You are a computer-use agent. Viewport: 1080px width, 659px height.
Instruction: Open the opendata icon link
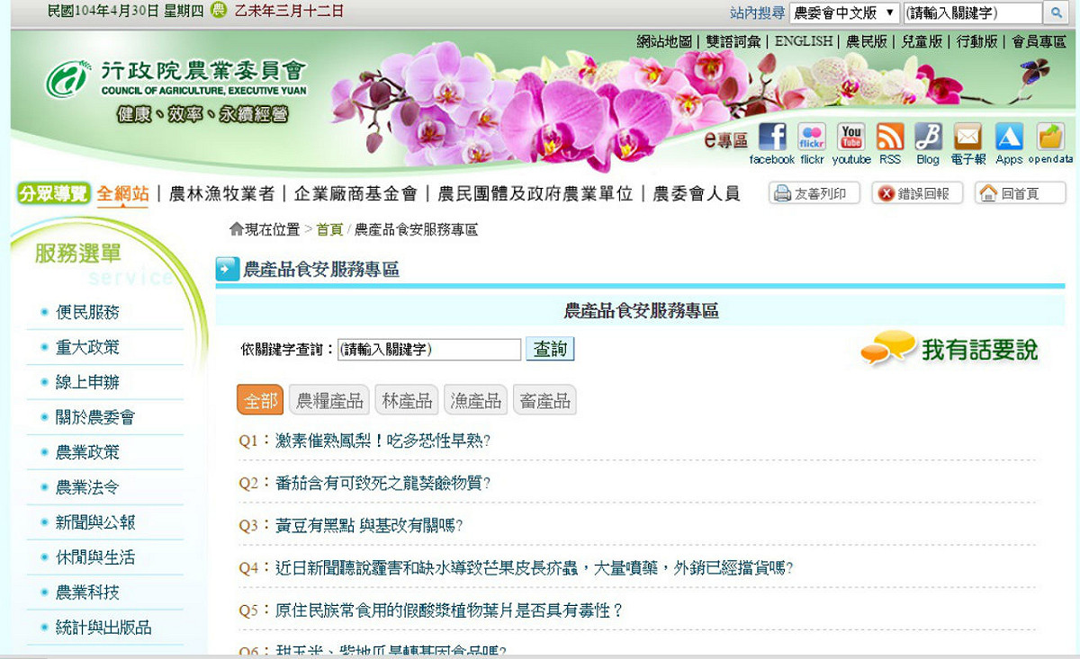click(x=1050, y=138)
